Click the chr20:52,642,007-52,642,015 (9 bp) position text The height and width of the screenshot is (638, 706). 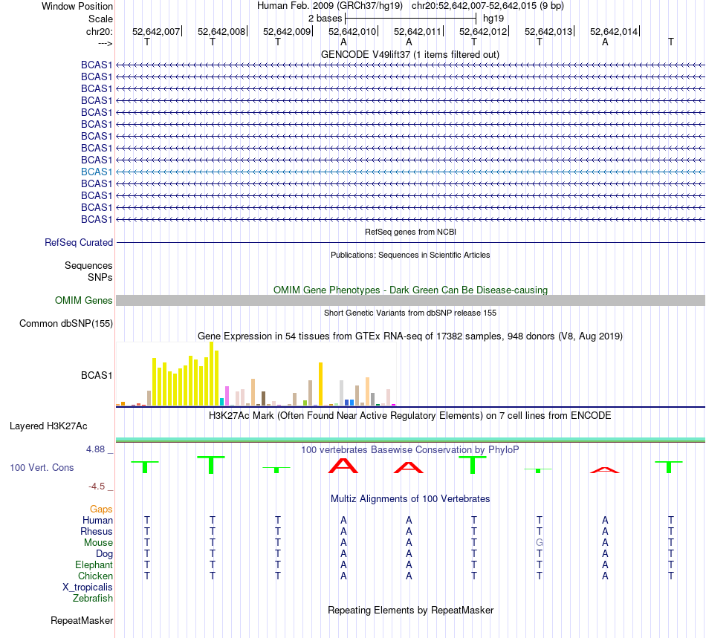(488, 6)
